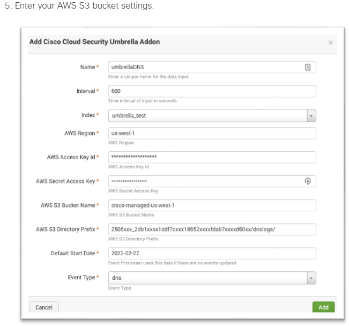This screenshot has width=349, height=326.
Task: Click the 'Interval' label
Action: point(86,91)
